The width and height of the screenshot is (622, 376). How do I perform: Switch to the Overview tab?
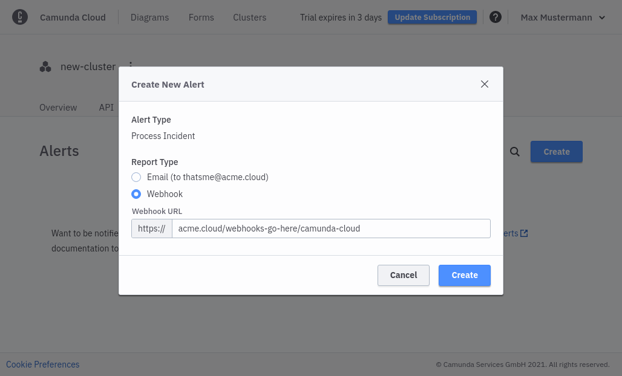point(58,107)
